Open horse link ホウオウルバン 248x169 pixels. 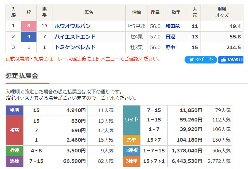pyautogui.click(x=73, y=26)
